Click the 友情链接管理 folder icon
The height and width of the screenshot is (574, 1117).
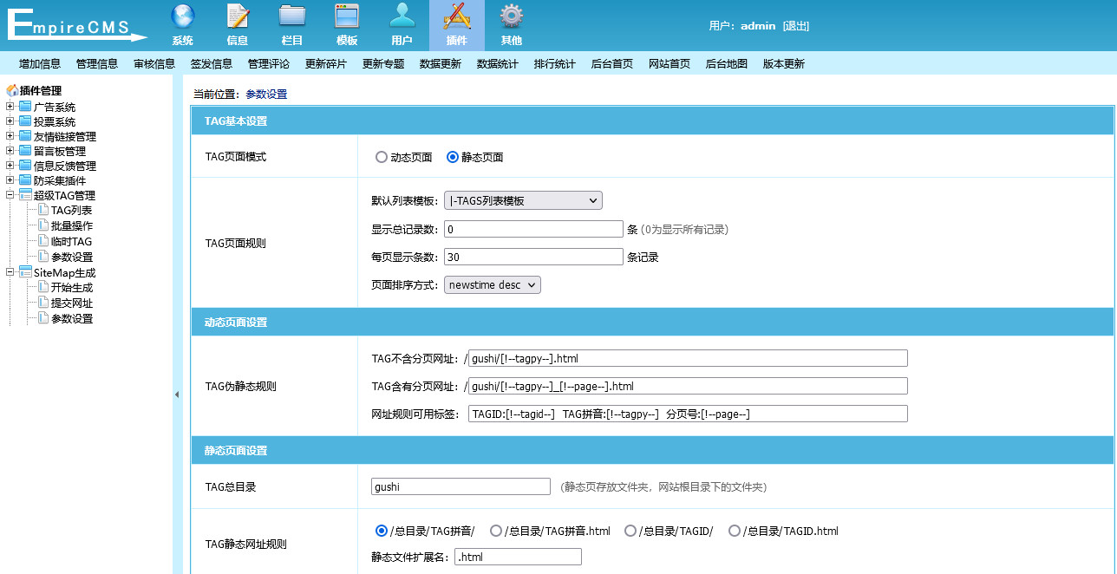[x=25, y=136]
